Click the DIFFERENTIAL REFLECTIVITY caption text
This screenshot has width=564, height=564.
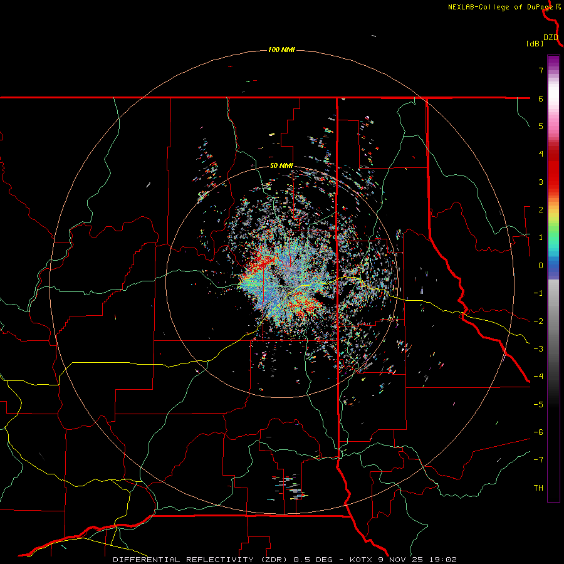point(184,560)
